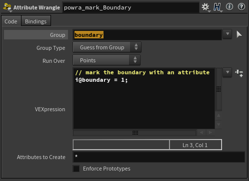Click the scroll down arrow of code editor
Viewport: 249px width, 181px height.
(218, 124)
